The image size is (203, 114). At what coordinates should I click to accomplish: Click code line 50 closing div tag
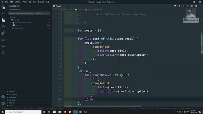coord(89,99)
